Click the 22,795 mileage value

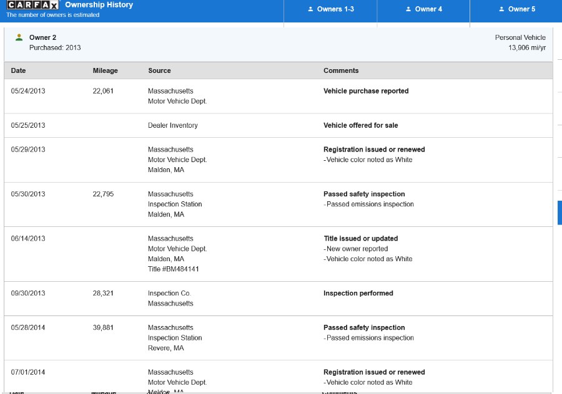tap(103, 194)
